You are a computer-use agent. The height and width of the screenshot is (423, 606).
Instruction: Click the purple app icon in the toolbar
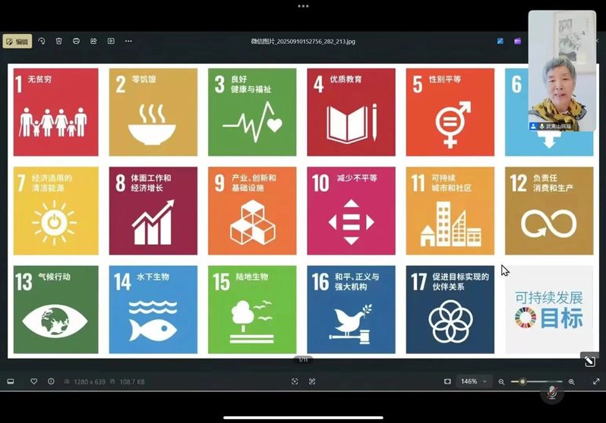517,41
